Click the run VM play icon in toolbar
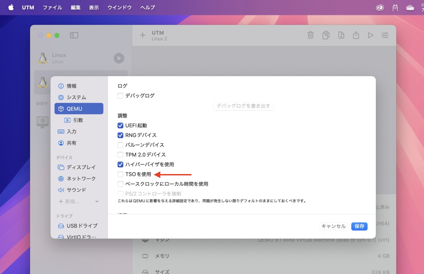 pyautogui.click(x=371, y=35)
